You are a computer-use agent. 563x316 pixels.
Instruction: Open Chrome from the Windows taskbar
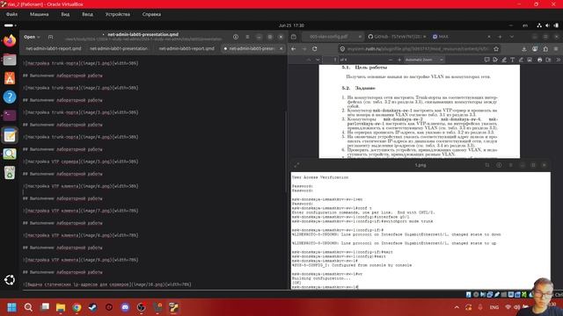tap(77, 307)
